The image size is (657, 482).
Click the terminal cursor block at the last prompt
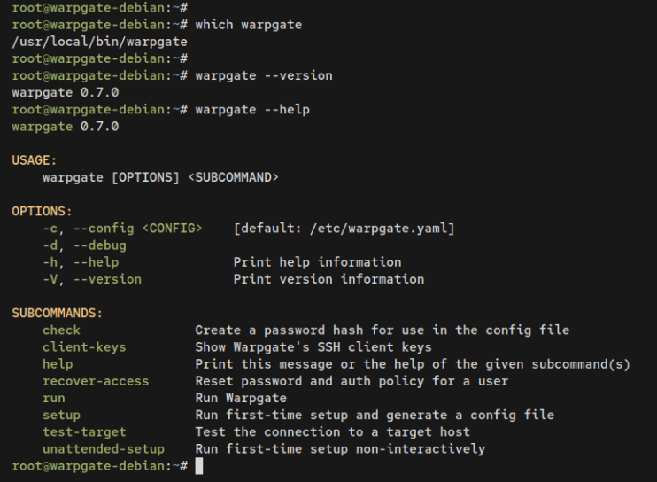tap(199, 466)
